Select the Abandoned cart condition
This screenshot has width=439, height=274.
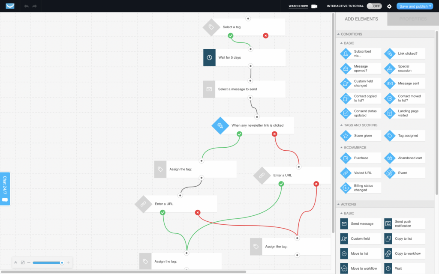[405, 158]
